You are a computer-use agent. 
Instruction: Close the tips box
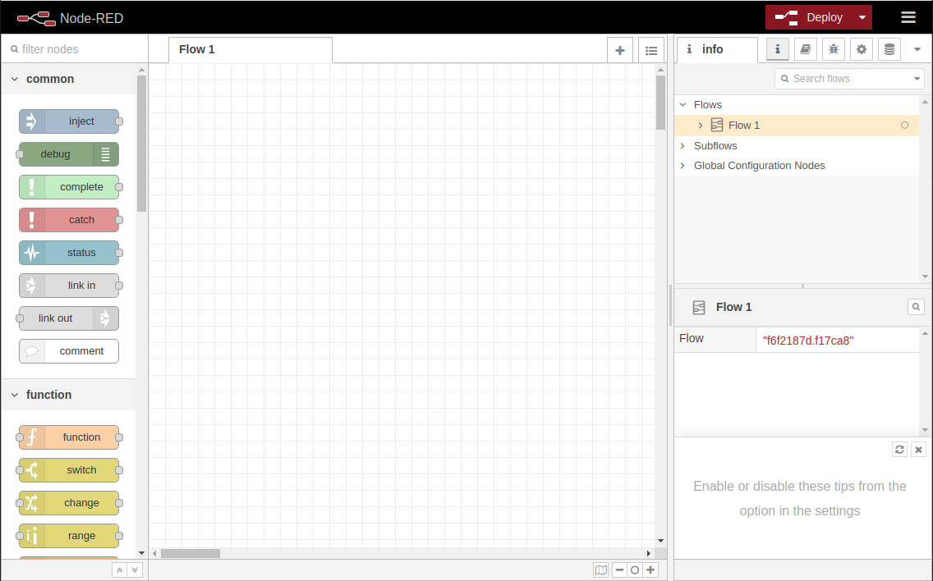click(918, 450)
